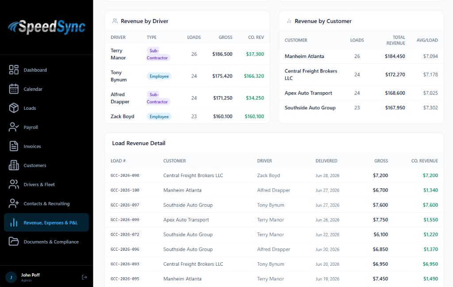This screenshot has height=287, width=453.
Task: Click Zack Boyd in Load Revenue Detail
Action: (x=269, y=176)
